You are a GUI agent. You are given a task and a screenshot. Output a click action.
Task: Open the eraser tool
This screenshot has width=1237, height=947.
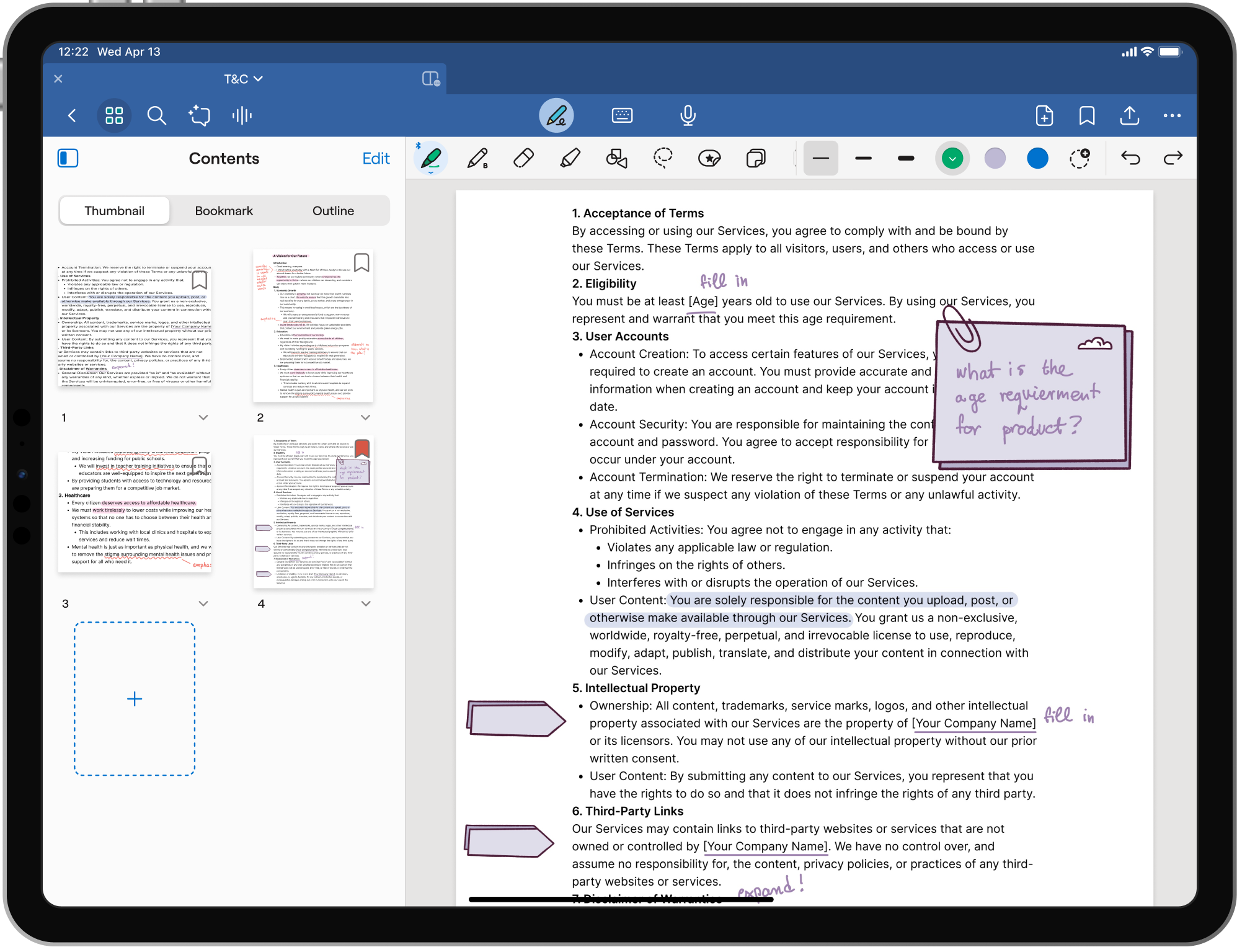pos(524,158)
